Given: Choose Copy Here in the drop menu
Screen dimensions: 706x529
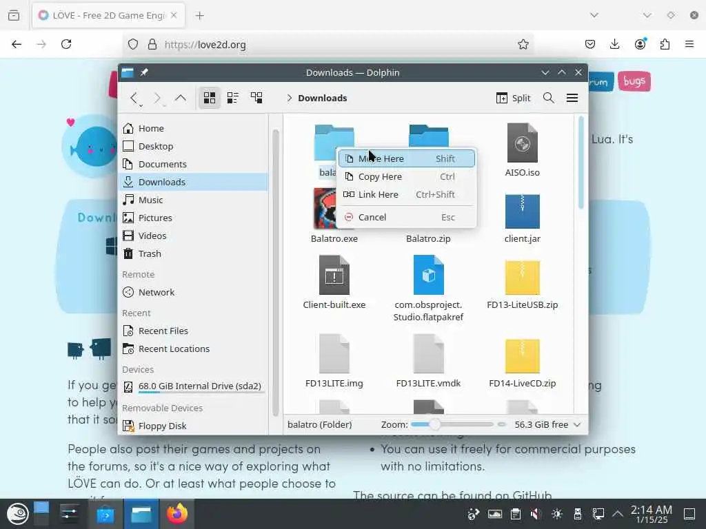Looking at the screenshot, I should [407, 176].
